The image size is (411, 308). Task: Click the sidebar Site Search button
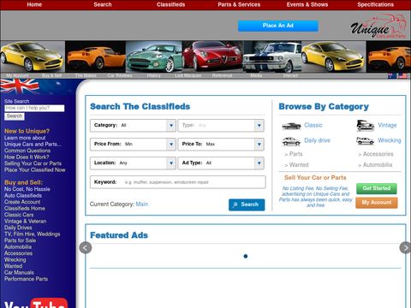click(x=15, y=116)
